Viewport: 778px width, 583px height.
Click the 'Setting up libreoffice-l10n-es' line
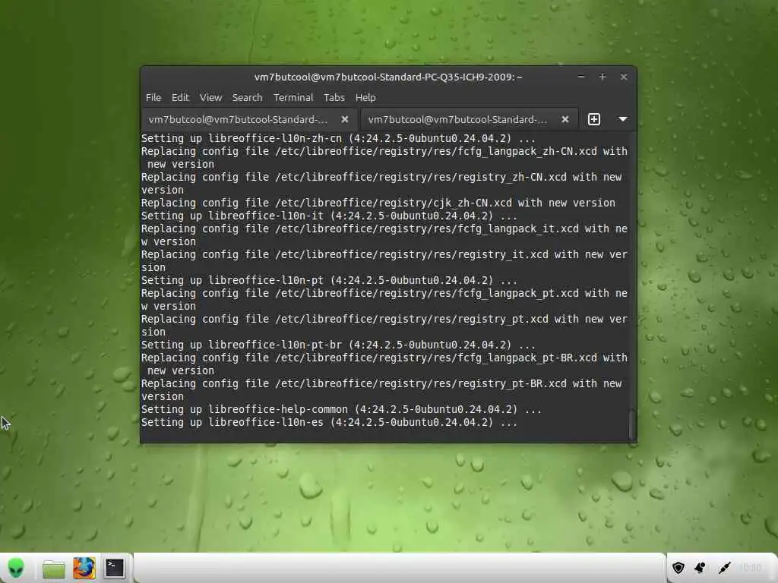click(x=329, y=422)
